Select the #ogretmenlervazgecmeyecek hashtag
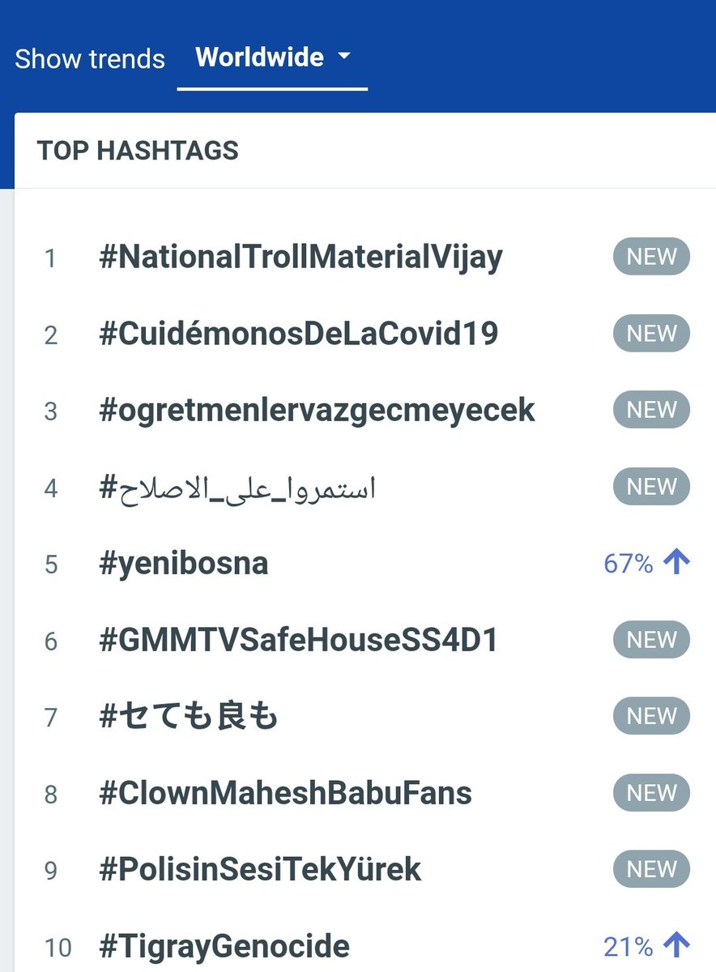 [317, 411]
